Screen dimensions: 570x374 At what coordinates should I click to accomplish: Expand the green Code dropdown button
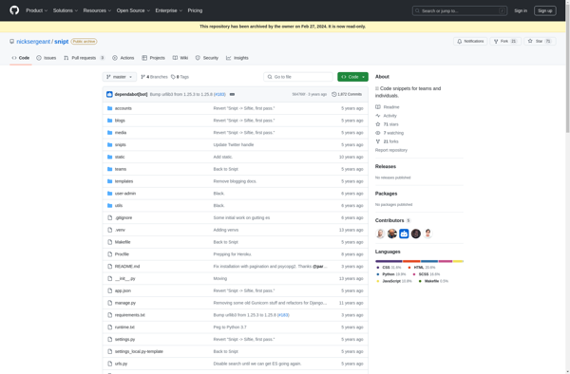coord(352,77)
